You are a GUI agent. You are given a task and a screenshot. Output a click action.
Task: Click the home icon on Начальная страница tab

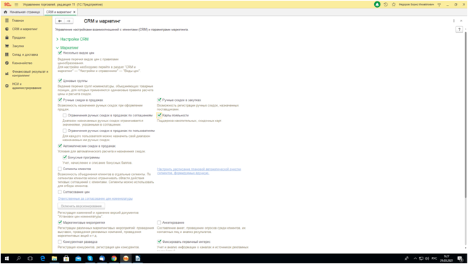6,12
